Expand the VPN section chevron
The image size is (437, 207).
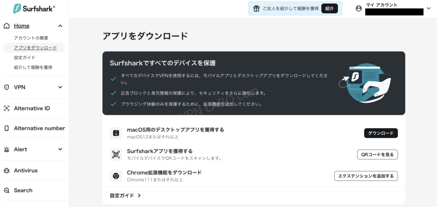click(x=60, y=87)
